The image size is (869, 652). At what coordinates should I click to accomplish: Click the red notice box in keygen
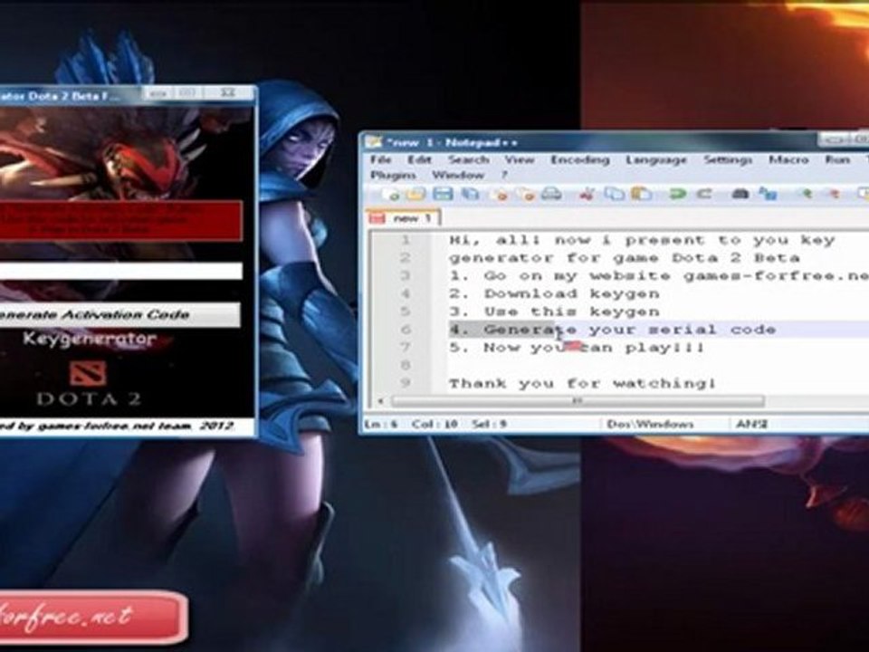click(120, 221)
